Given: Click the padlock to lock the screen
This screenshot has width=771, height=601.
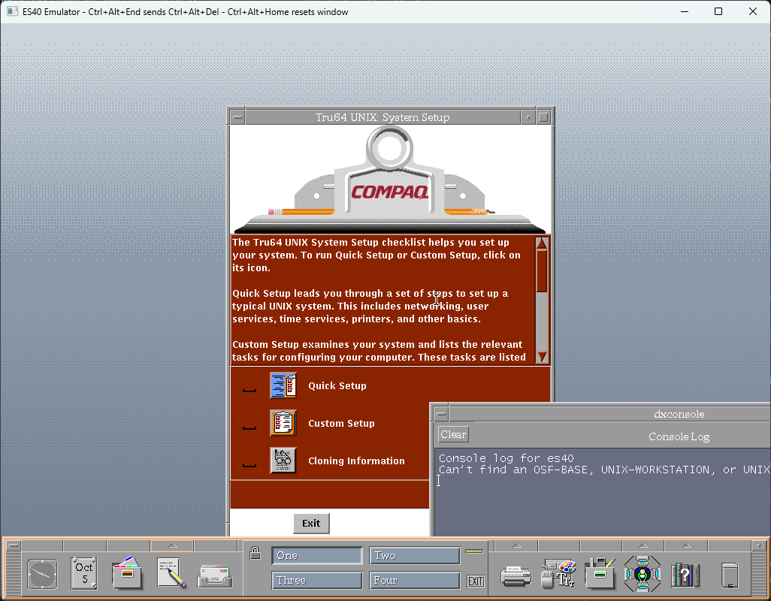Looking at the screenshot, I should point(255,553).
